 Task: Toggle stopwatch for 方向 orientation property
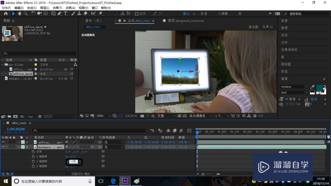(33, 152)
